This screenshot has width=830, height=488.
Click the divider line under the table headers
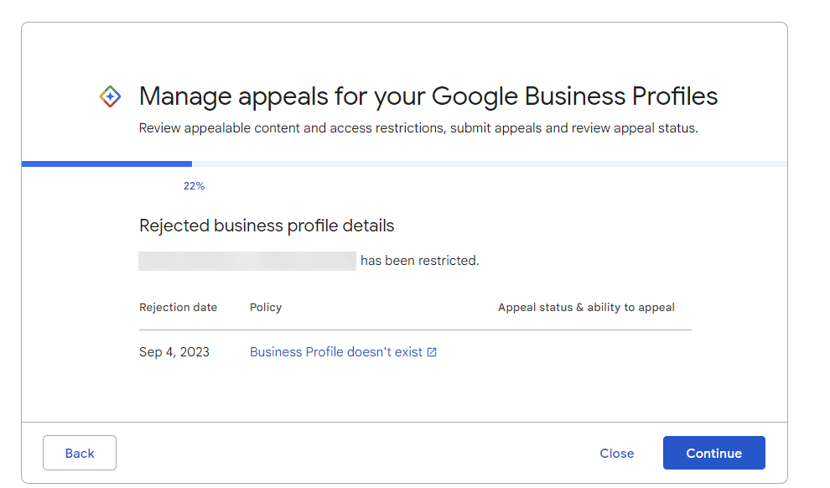(x=415, y=330)
